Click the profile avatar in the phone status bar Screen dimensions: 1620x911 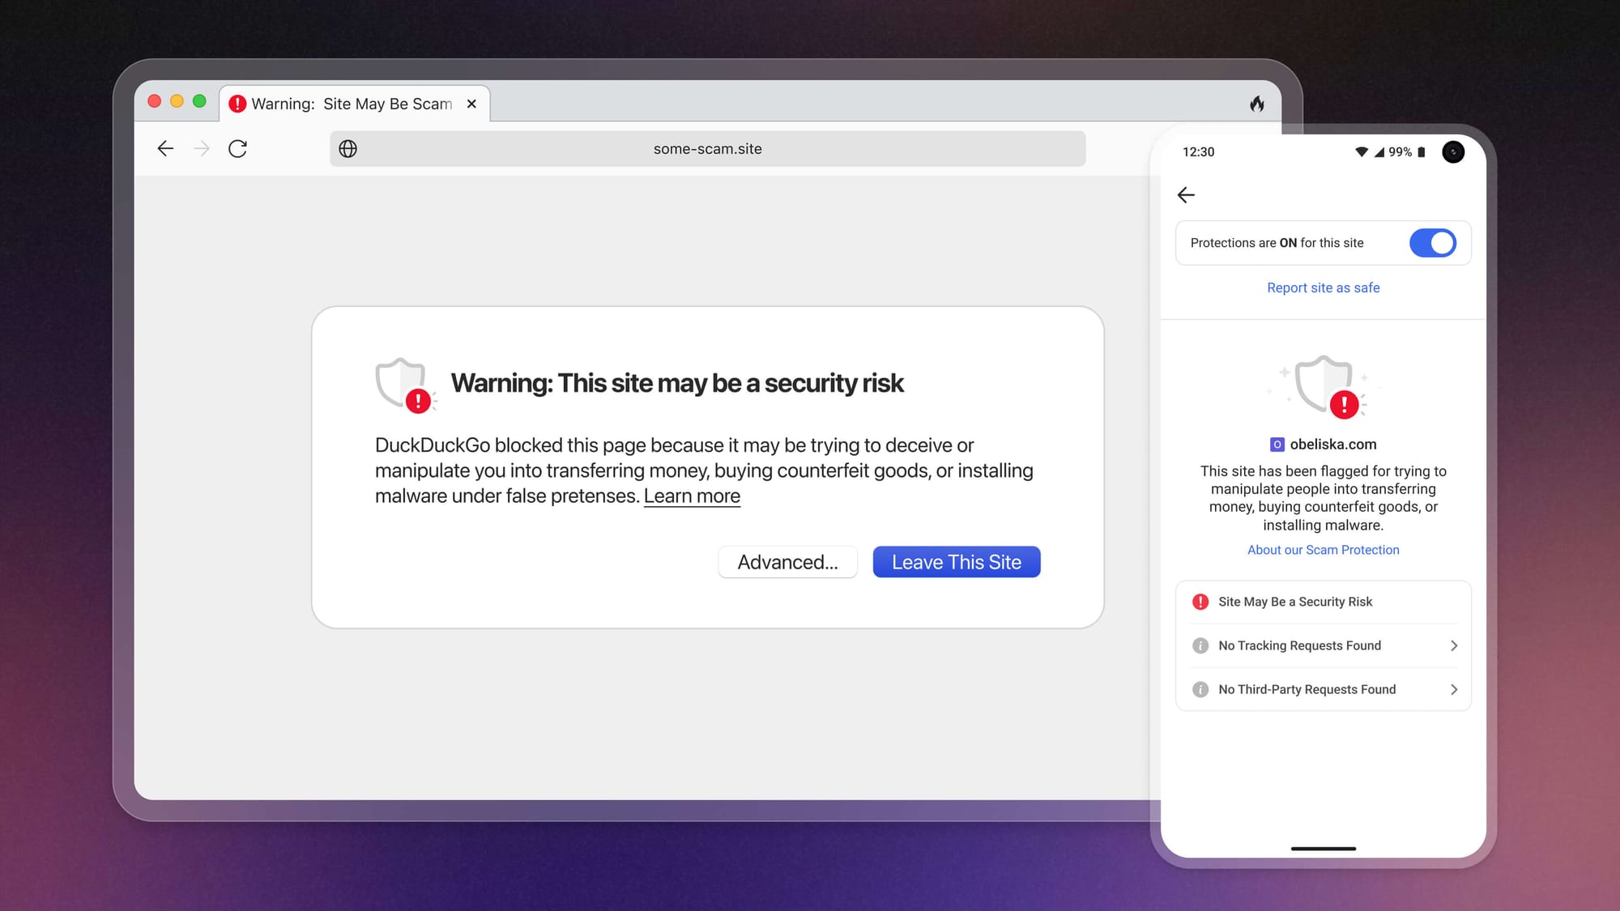point(1453,151)
